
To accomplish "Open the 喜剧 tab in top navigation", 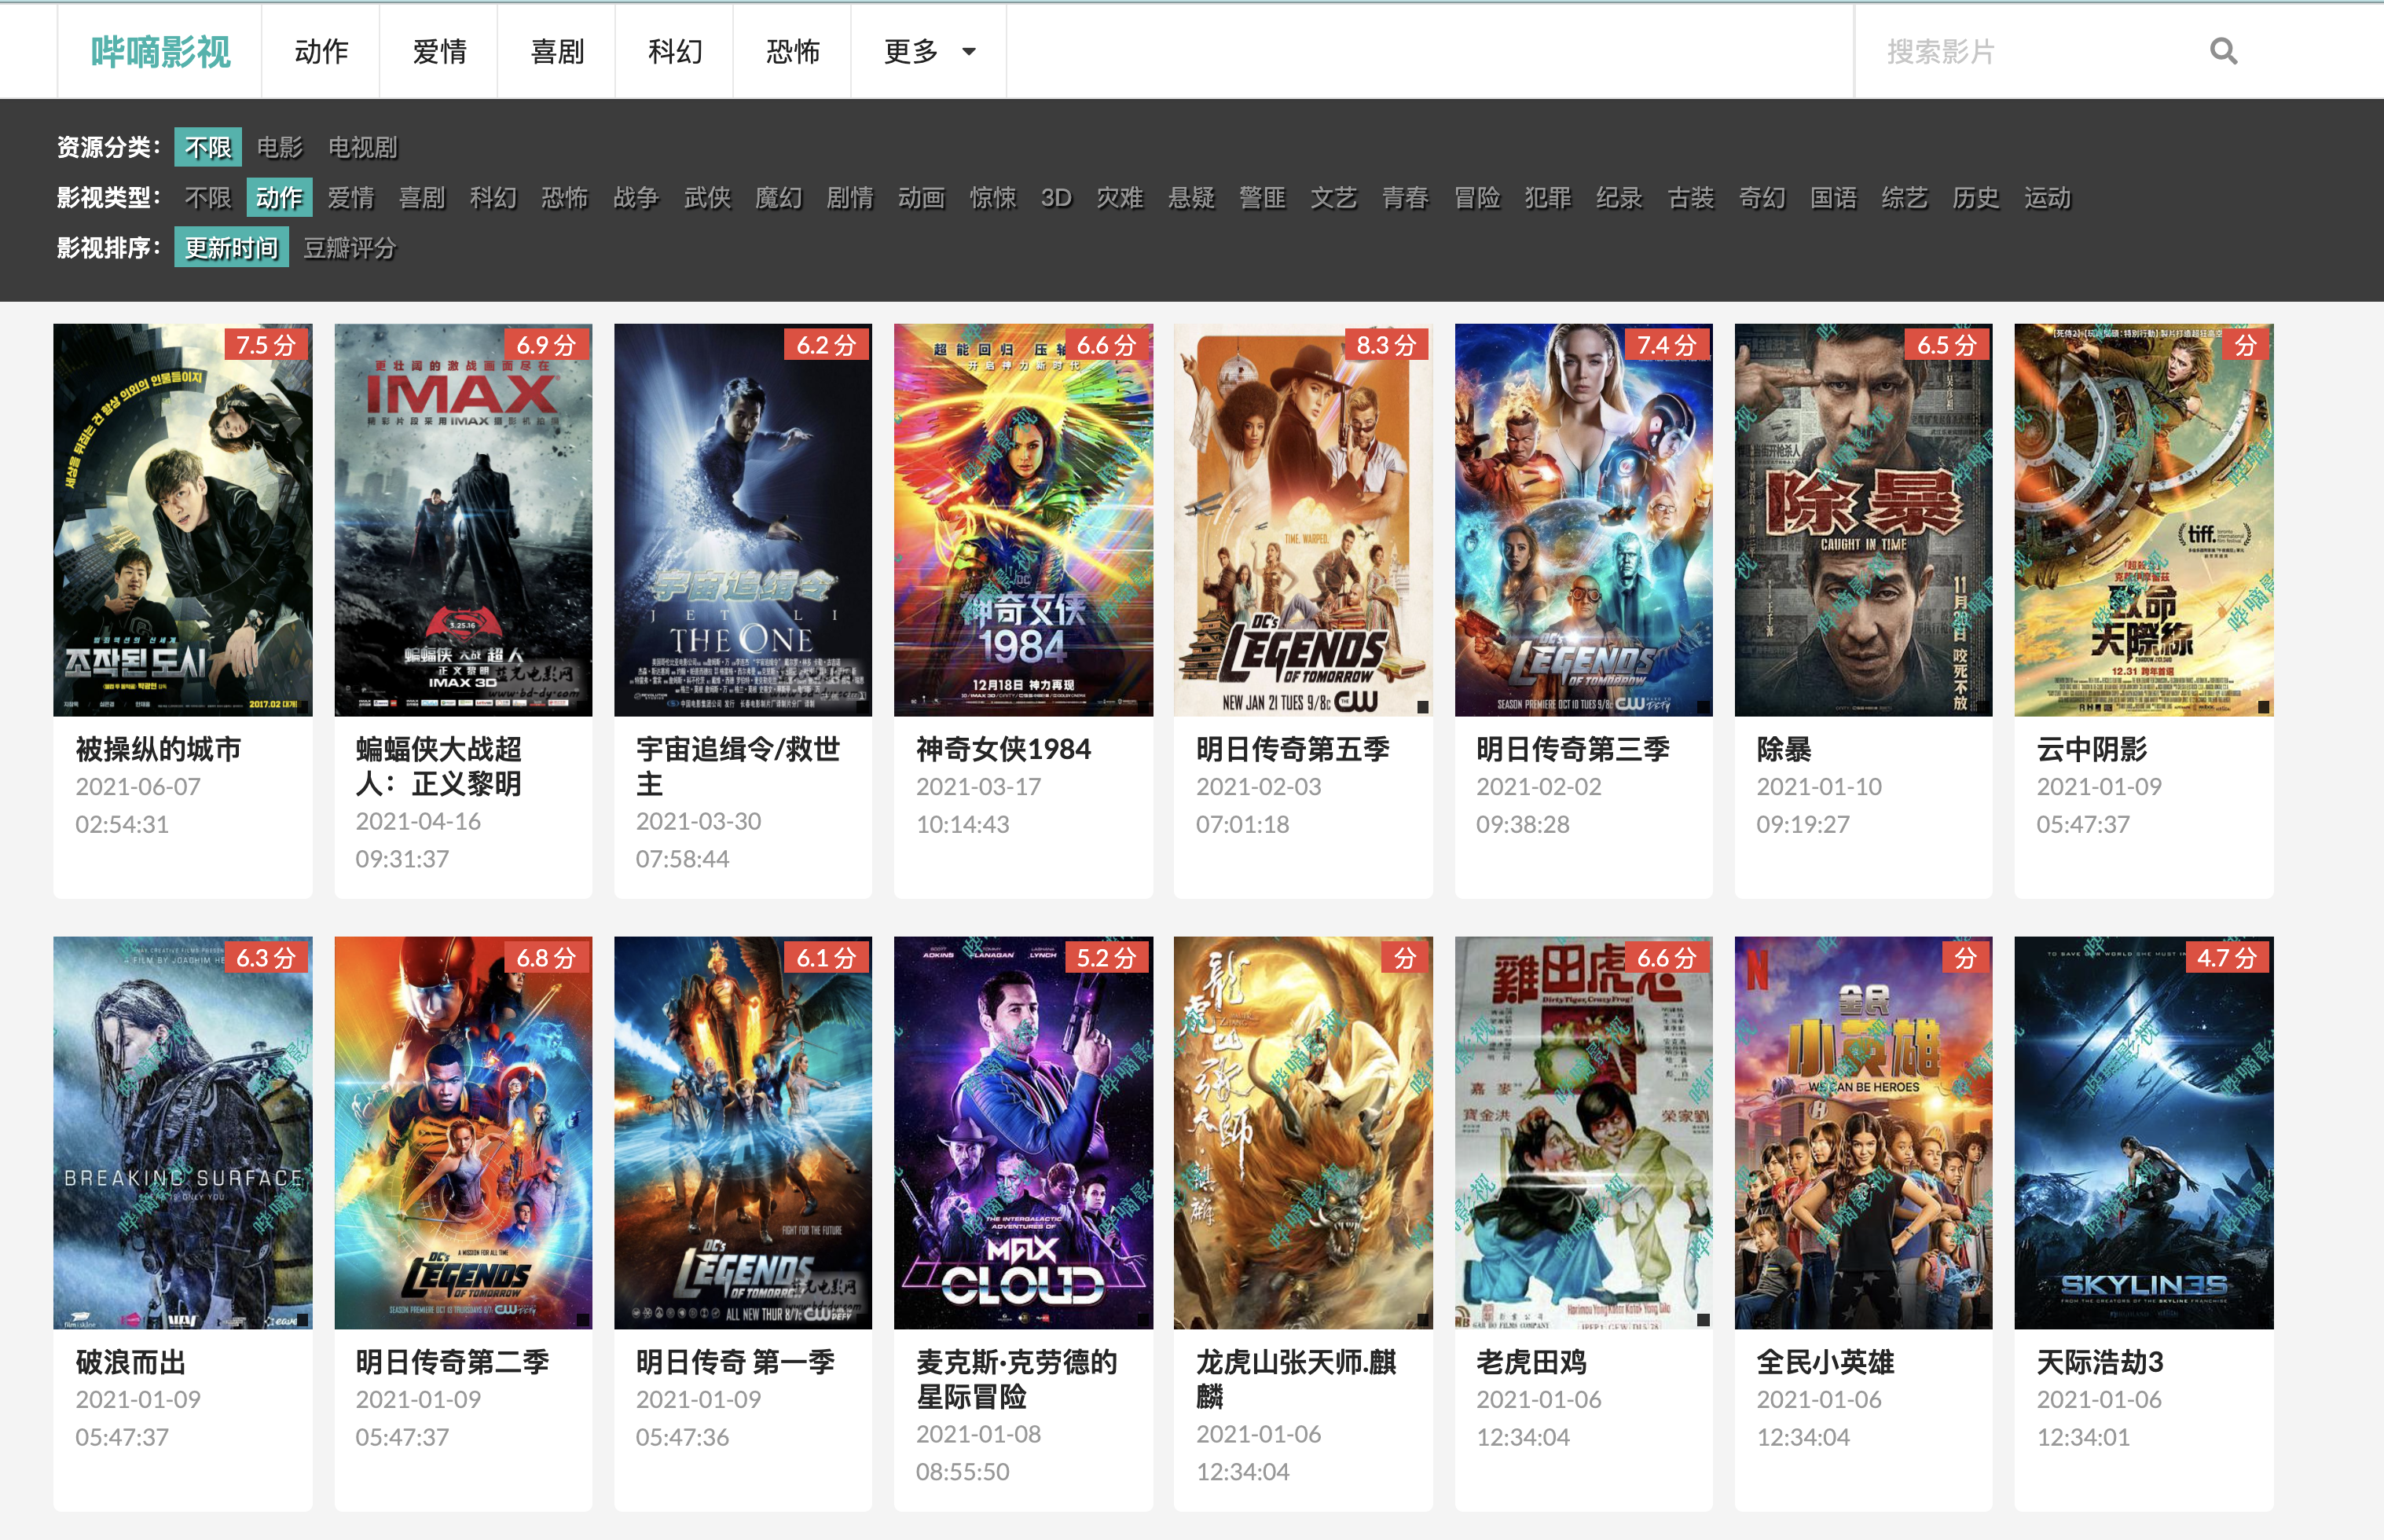I will click(x=557, y=52).
